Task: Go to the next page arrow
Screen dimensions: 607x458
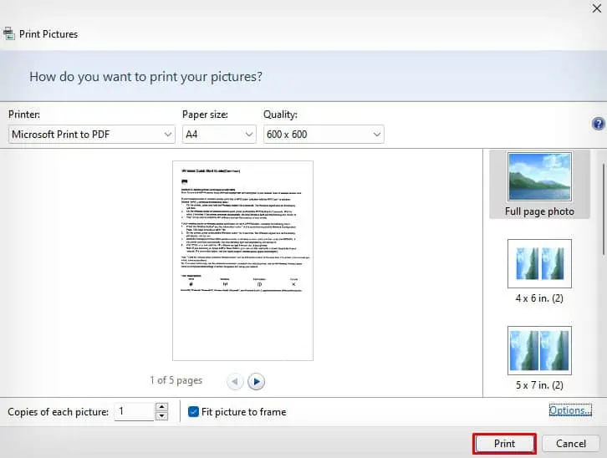Action: click(x=256, y=381)
